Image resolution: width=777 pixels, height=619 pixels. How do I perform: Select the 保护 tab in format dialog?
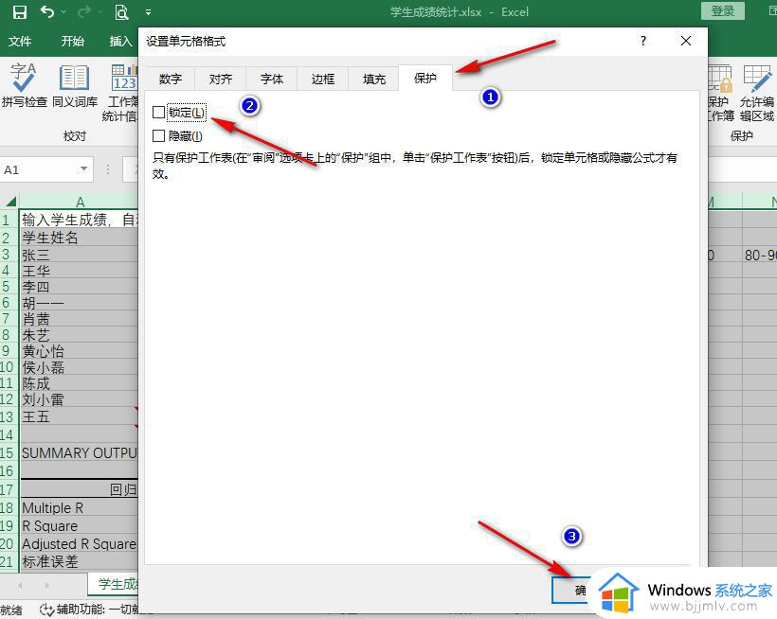[425, 78]
